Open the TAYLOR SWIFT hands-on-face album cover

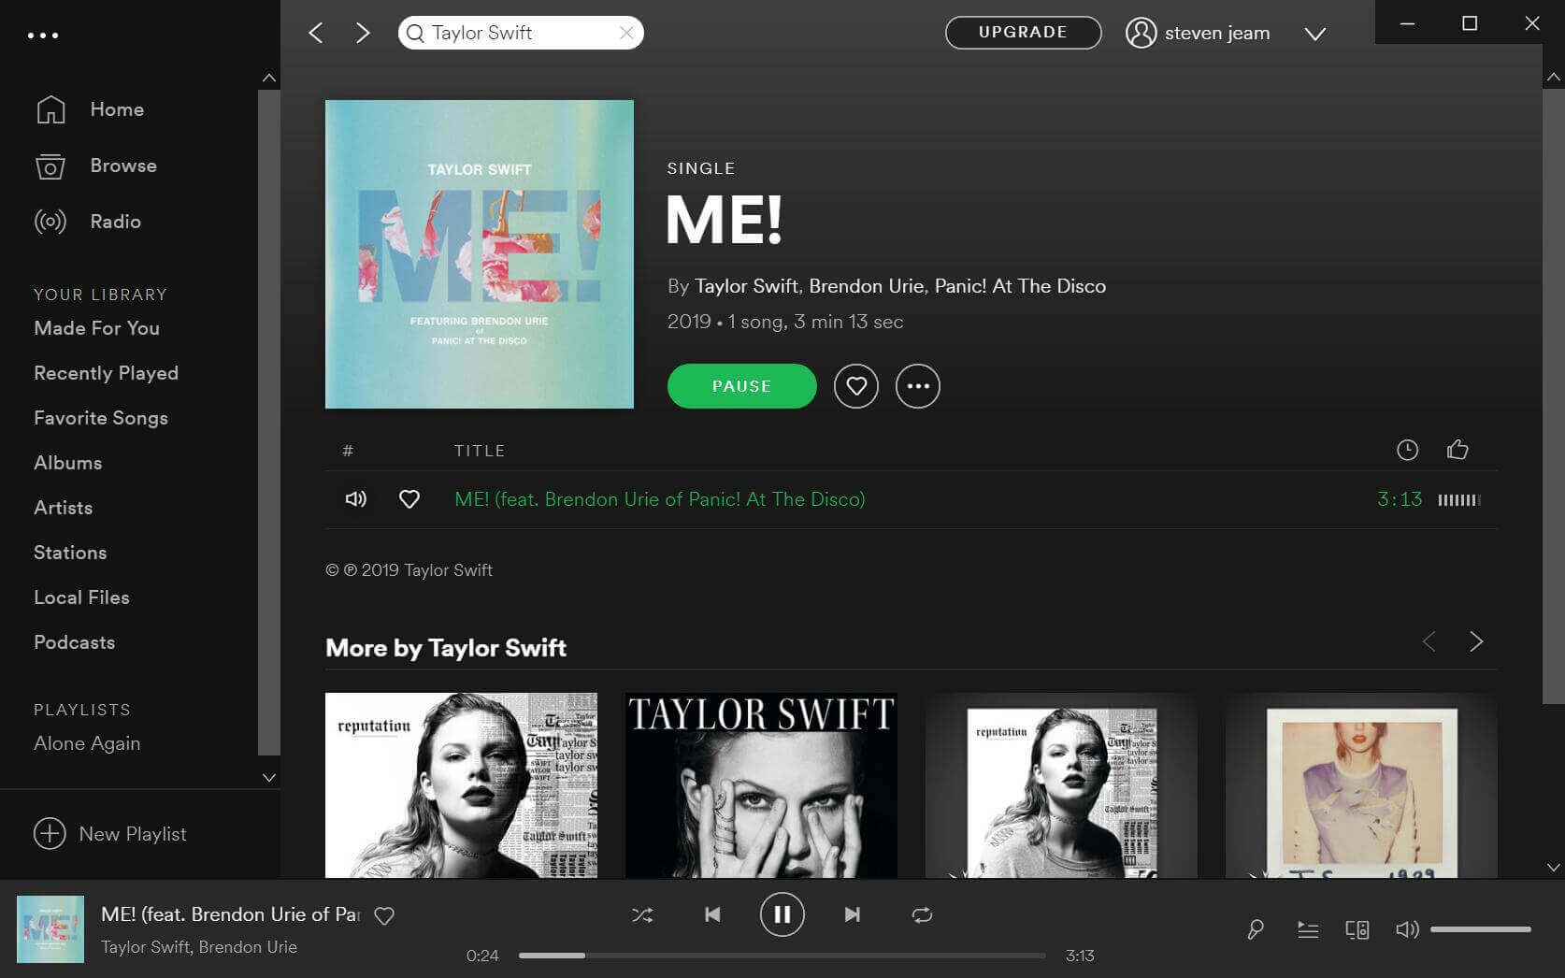(x=761, y=785)
